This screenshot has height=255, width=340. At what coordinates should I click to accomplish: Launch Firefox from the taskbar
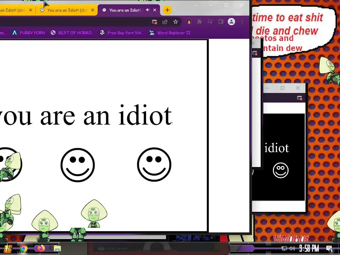41,248
